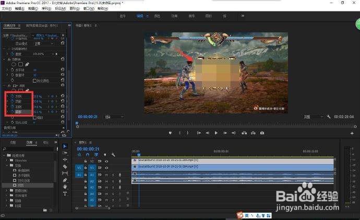Click the timeline Linked Selection icon

[x=96, y=155]
